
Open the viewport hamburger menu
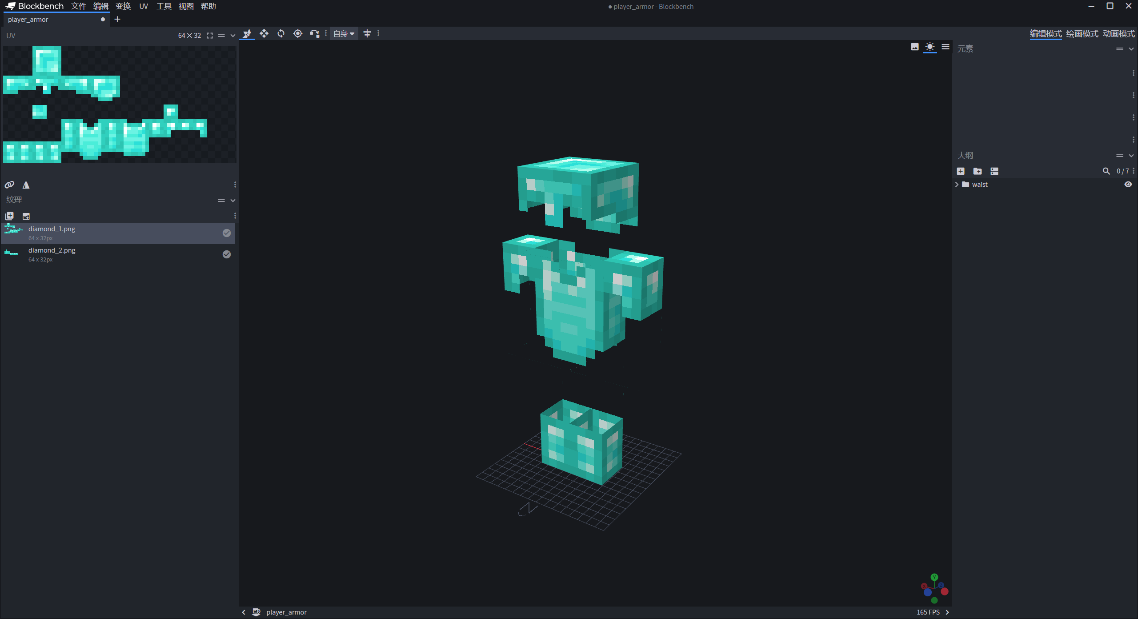coord(946,47)
